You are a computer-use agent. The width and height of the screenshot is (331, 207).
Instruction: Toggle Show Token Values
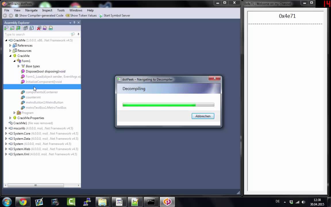[x=81, y=16]
